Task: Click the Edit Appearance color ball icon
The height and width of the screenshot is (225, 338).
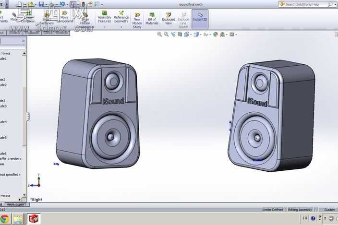Action: pyautogui.click(x=216, y=34)
